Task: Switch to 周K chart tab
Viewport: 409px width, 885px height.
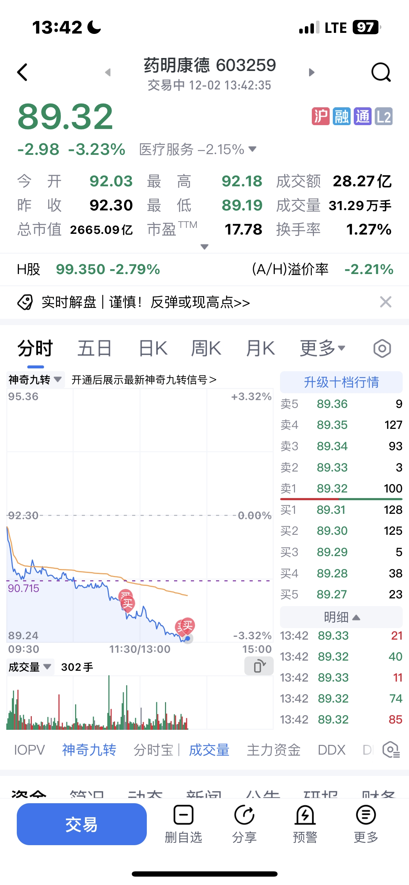Action: click(x=206, y=348)
